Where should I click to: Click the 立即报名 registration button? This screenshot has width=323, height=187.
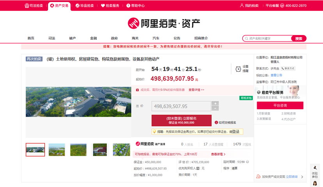pyautogui.click(x=181, y=120)
